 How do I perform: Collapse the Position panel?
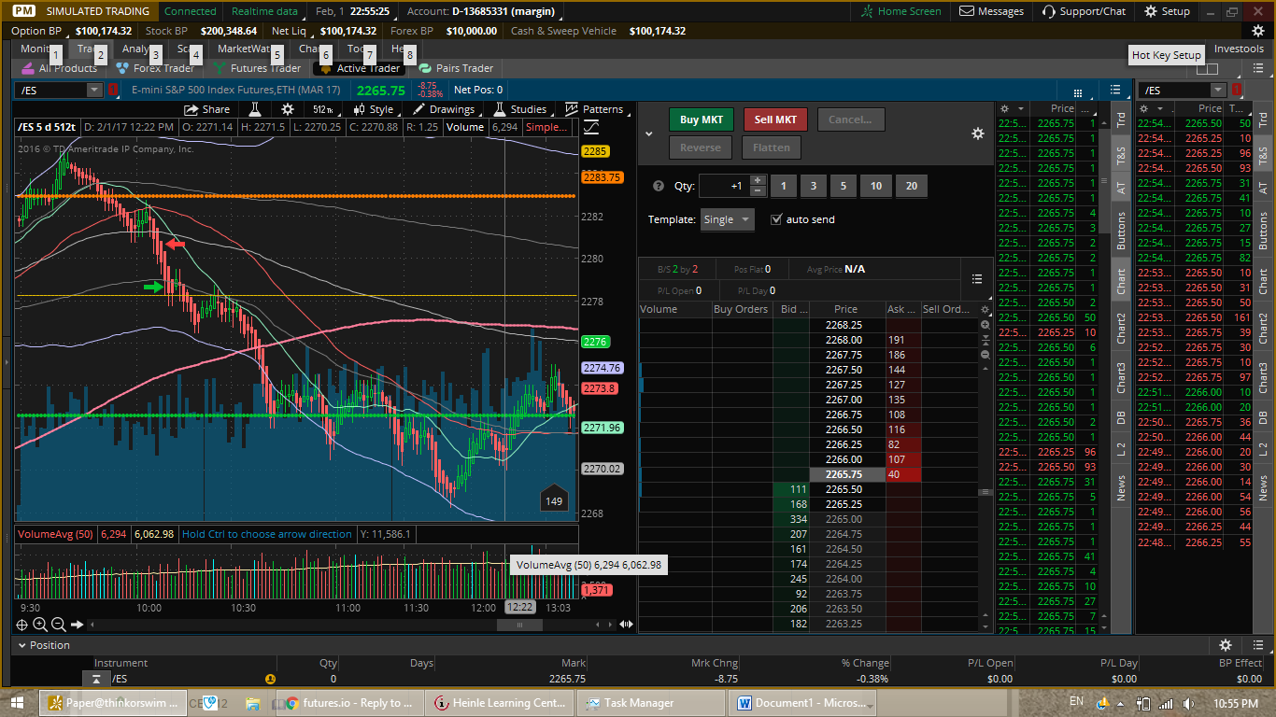coord(23,645)
